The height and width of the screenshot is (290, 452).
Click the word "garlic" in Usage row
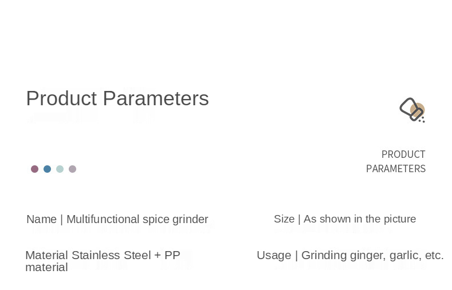(404, 255)
